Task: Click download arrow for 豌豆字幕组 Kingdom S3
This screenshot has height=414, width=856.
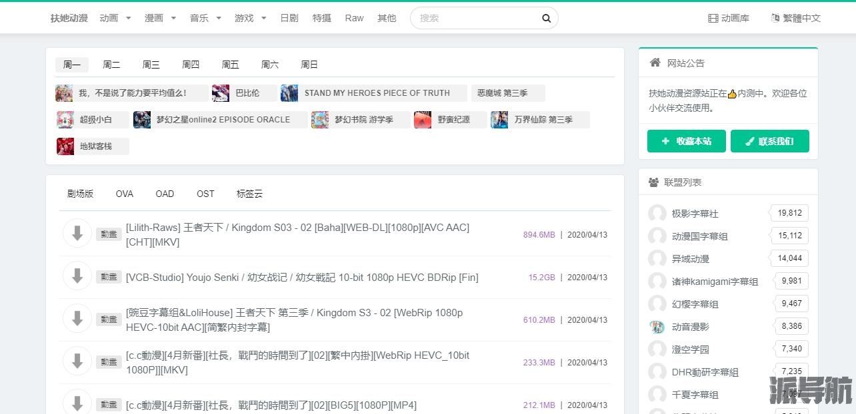Action: pos(77,319)
